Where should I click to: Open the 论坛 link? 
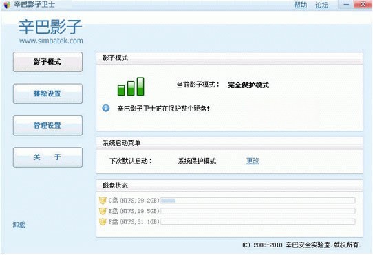pyautogui.click(x=321, y=5)
